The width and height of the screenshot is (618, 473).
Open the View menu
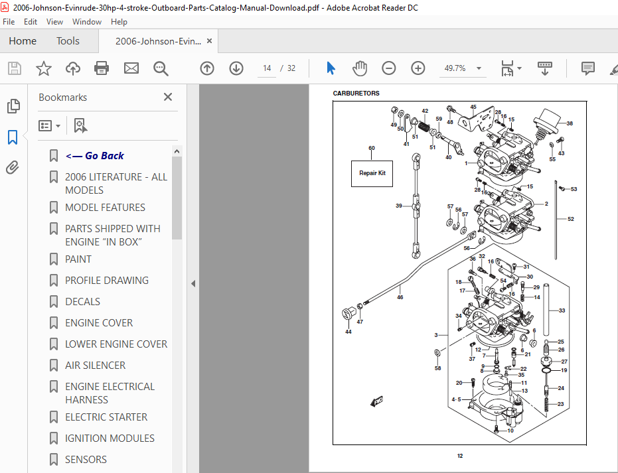(x=54, y=22)
